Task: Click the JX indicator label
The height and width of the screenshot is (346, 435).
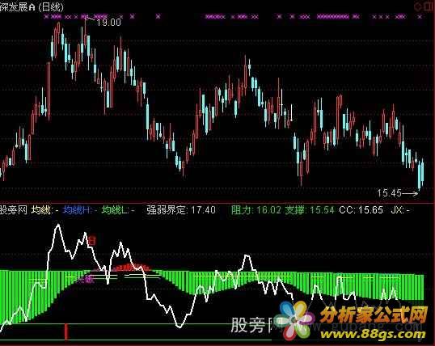Action: click(400, 209)
